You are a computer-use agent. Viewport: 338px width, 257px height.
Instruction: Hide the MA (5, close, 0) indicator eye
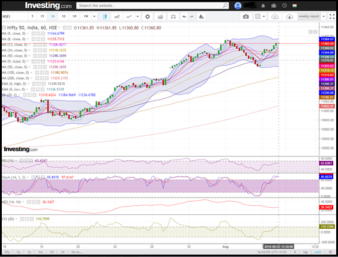point(34,34)
